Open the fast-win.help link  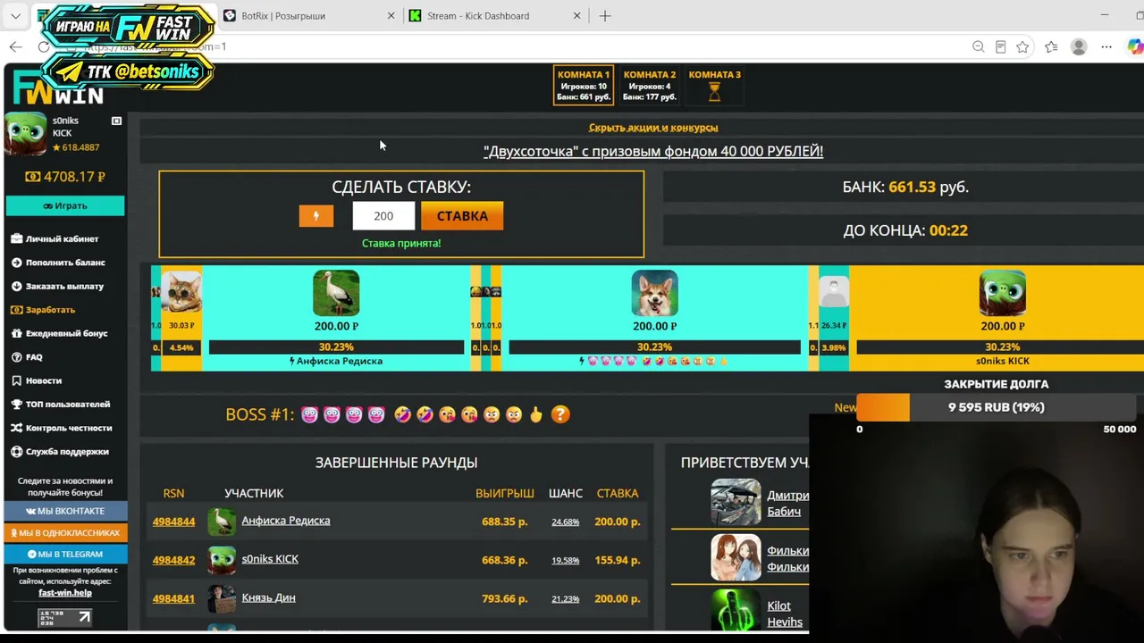tap(65, 593)
